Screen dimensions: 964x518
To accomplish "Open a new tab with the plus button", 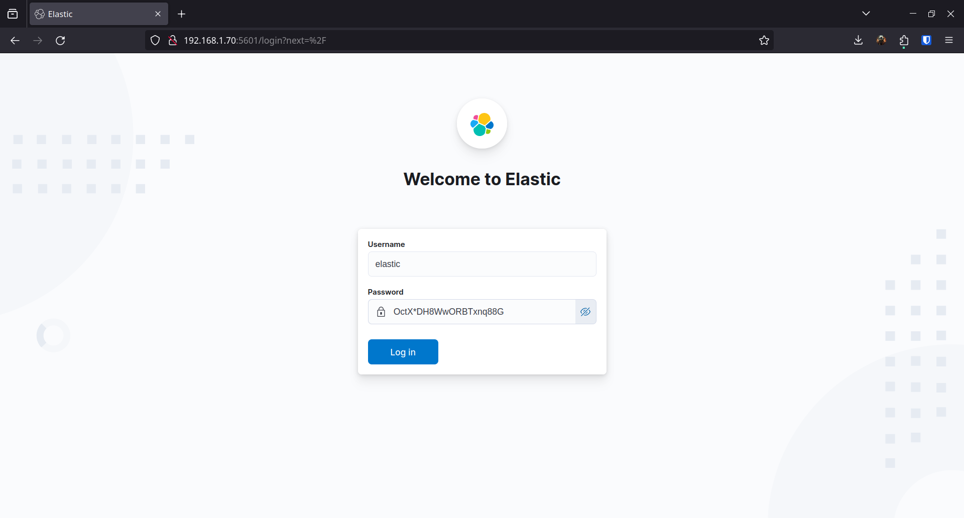I will (182, 14).
